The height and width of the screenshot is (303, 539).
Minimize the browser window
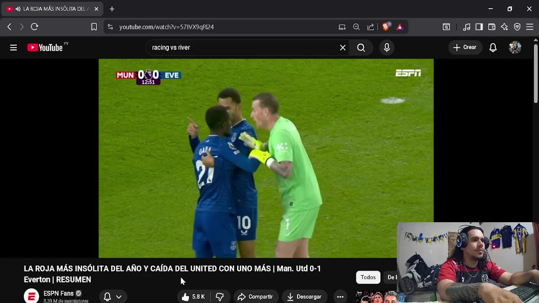pos(491,9)
